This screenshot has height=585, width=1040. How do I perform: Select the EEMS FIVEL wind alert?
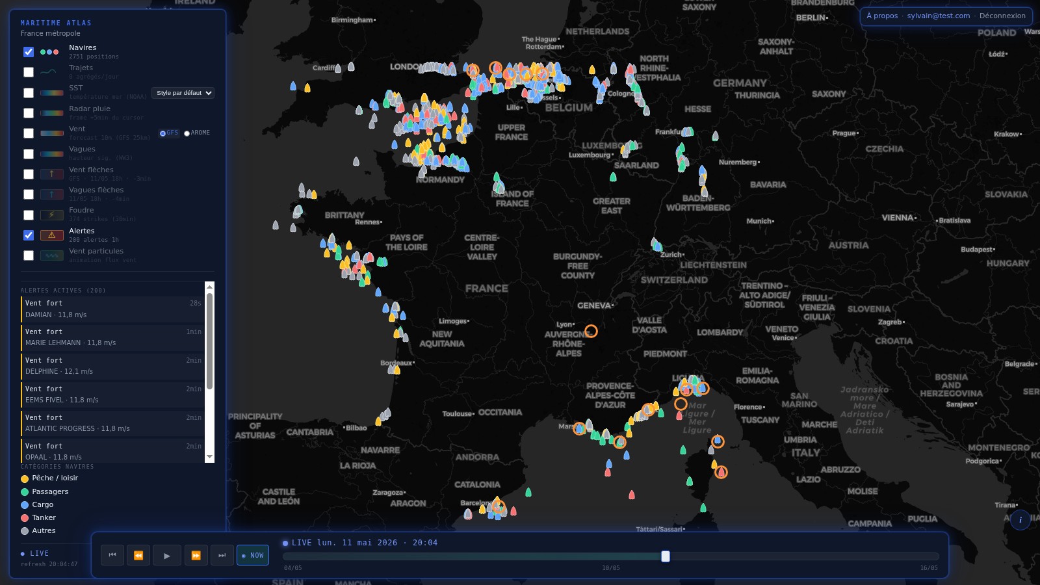[112, 395]
